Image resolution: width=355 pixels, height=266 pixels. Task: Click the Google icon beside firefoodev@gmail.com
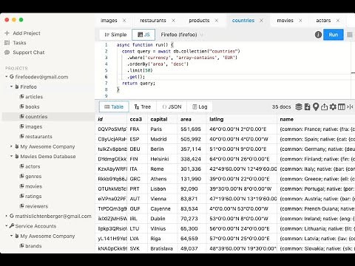[x=12, y=77]
